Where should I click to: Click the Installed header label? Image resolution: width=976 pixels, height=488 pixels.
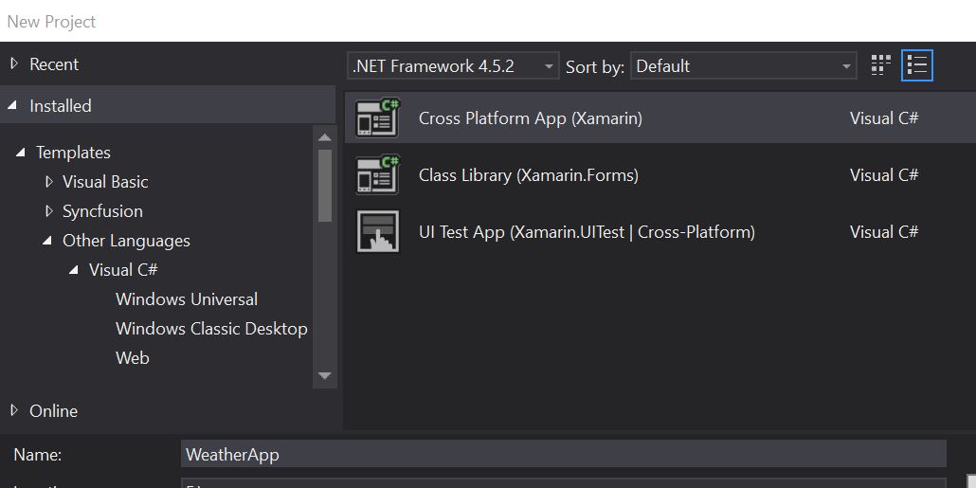[61, 106]
